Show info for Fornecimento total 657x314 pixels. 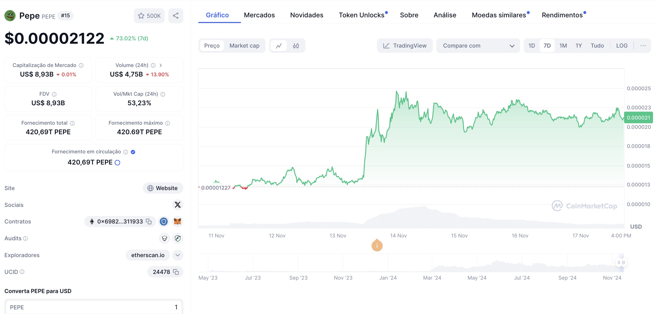[x=72, y=123]
